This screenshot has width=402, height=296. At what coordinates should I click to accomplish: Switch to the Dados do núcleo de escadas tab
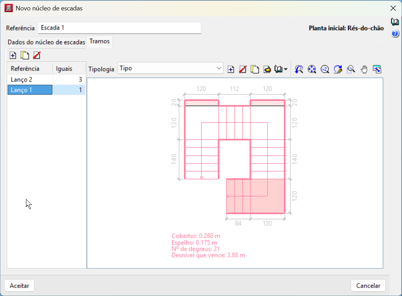pyautogui.click(x=46, y=42)
